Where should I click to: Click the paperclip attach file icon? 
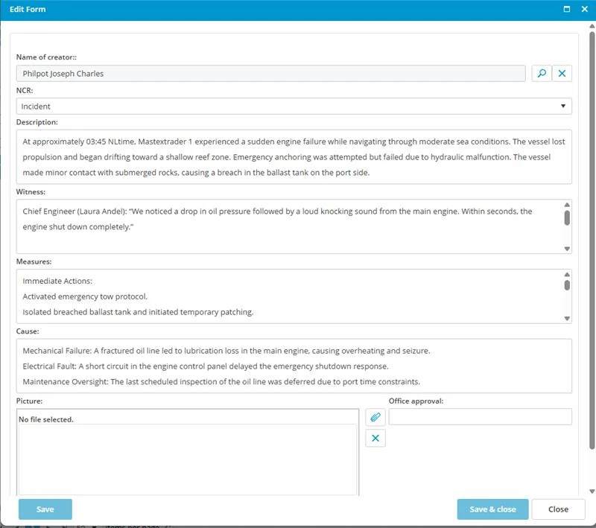tap(375, 417)
